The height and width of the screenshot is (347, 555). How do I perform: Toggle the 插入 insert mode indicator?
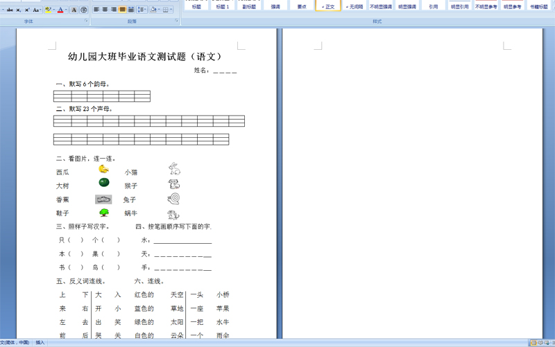40,343
